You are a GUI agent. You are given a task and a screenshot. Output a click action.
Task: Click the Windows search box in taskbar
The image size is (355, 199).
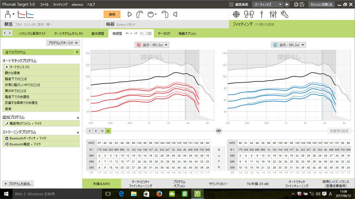point(56,194)
